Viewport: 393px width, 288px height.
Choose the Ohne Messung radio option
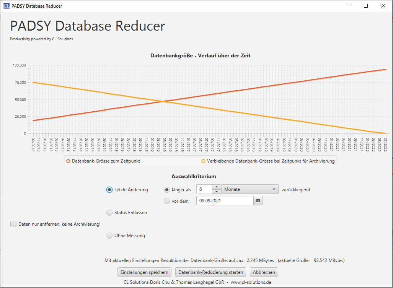[x=109, y=236]
